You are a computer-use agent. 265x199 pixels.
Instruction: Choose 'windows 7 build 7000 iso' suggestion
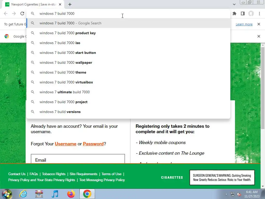click(x=128, y=43)
